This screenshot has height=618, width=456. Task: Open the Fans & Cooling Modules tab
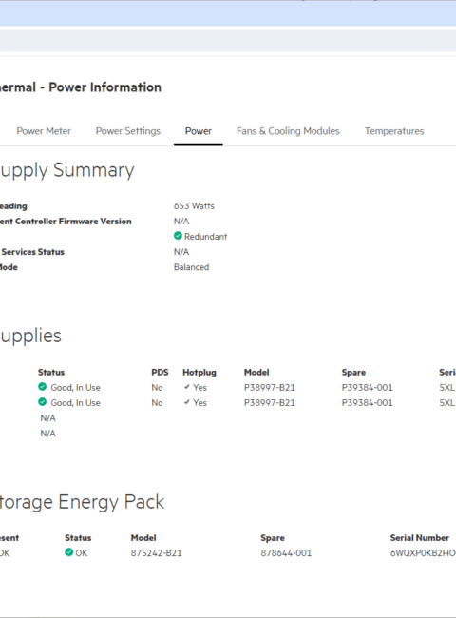pyautogui.click(x=288, y=131)
